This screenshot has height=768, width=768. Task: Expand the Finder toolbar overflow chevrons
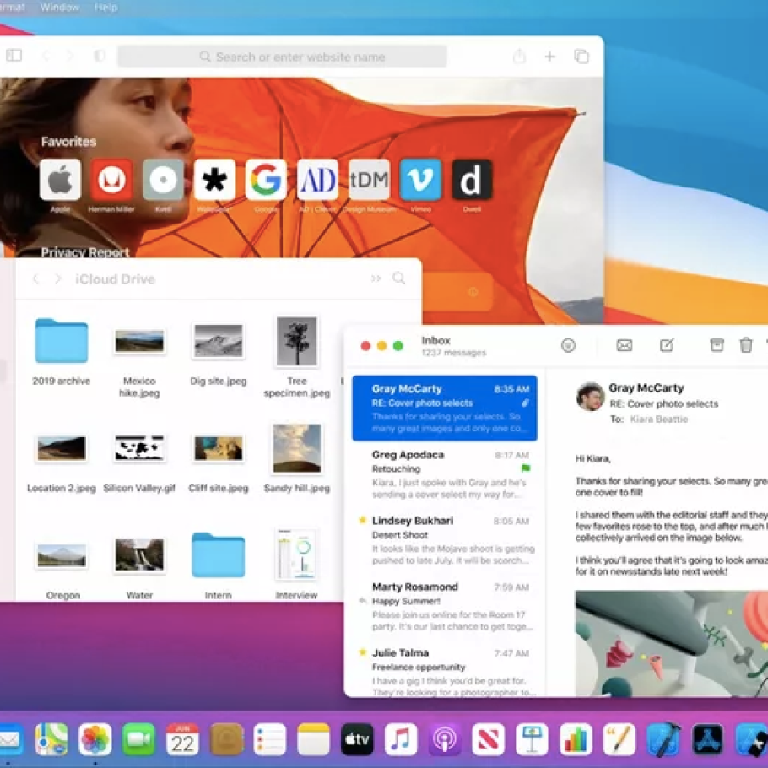pyautogui.click(x=376, y=279)
